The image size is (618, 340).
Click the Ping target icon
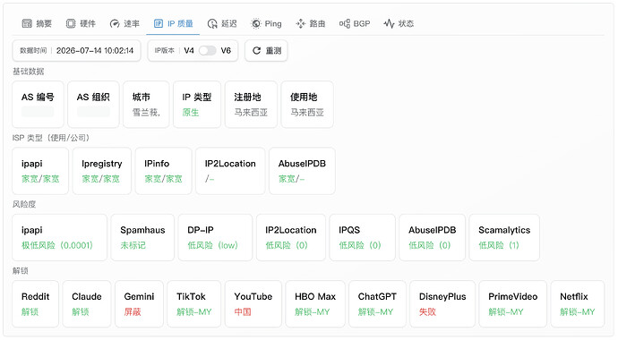256,23
